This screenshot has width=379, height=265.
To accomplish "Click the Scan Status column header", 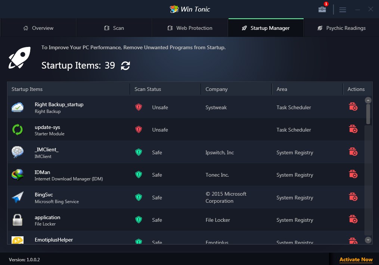I will [147, 89].
